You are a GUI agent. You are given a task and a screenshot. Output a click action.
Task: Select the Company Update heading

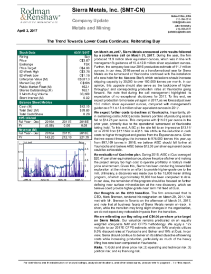[x=90, y=21]
